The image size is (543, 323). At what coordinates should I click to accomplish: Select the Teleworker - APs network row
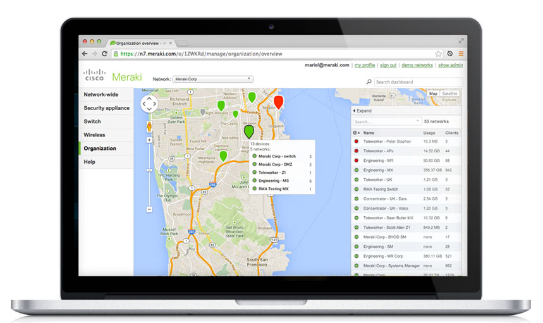(x=406, y=151)
